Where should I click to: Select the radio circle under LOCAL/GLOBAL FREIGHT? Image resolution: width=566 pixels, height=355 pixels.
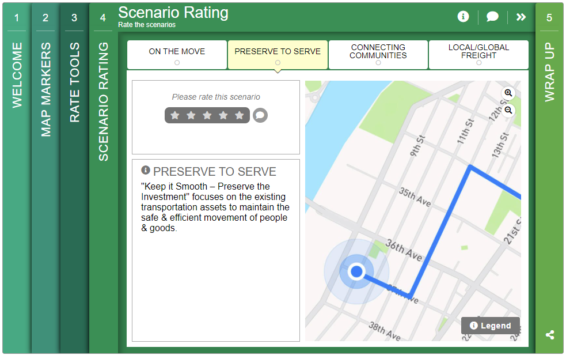click(478, 62)
